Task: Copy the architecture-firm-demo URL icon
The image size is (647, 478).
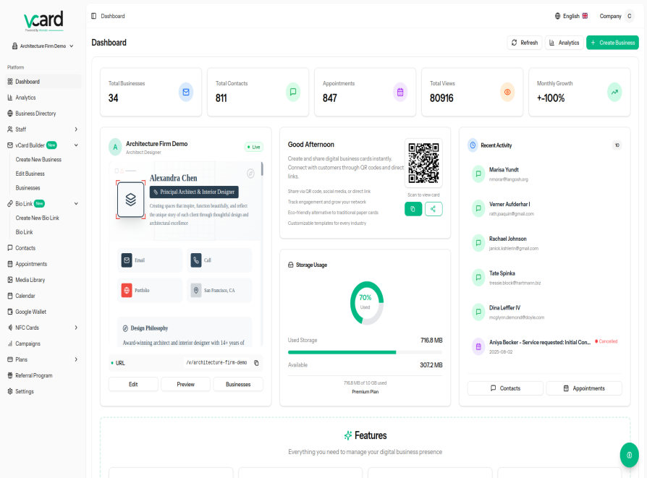Action: pos(256,363)
